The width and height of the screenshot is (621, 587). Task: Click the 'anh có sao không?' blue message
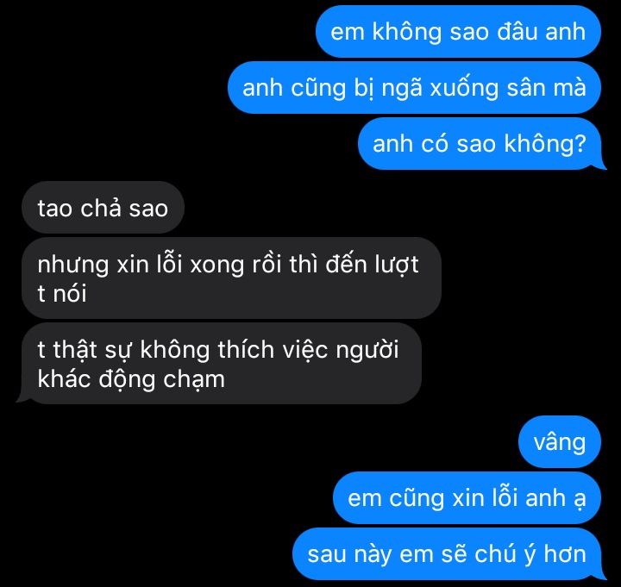480,143
